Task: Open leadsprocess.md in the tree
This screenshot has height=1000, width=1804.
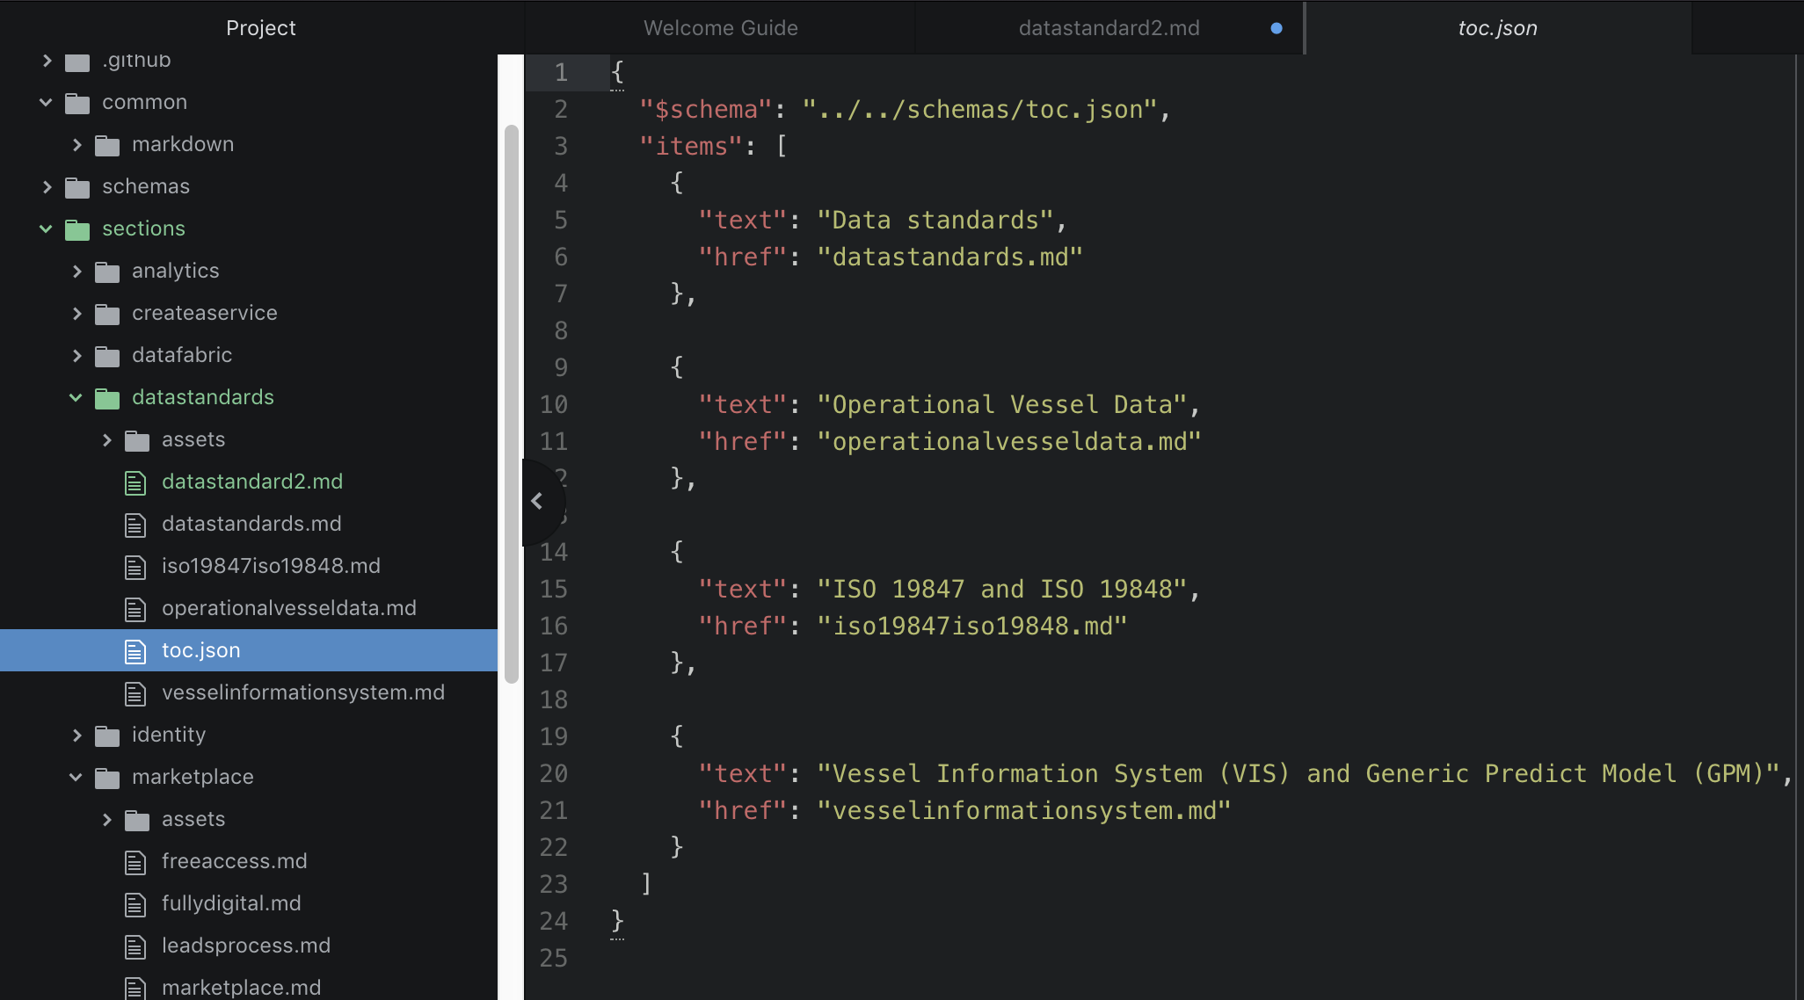Action: [246, 946]
